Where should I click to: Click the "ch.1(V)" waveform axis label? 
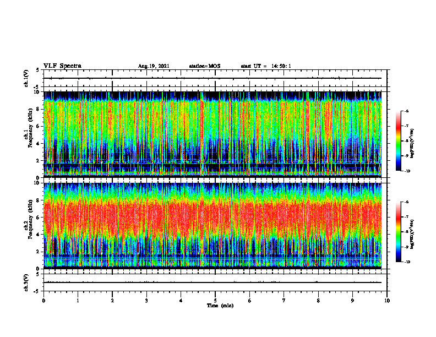26,78
